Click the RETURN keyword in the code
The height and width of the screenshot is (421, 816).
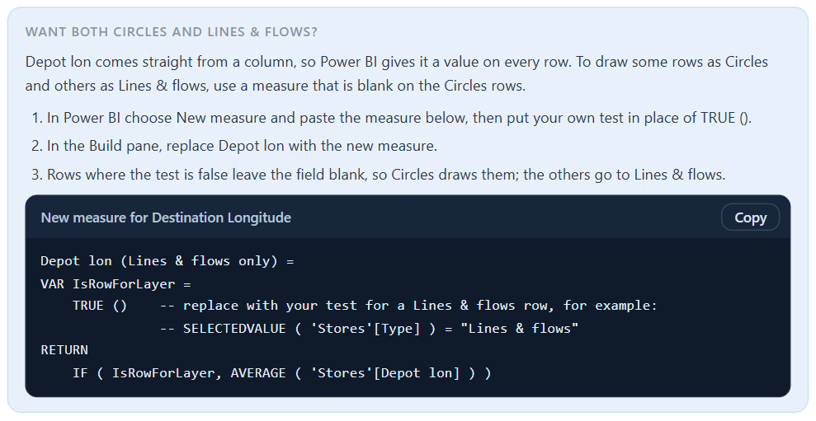64,350
